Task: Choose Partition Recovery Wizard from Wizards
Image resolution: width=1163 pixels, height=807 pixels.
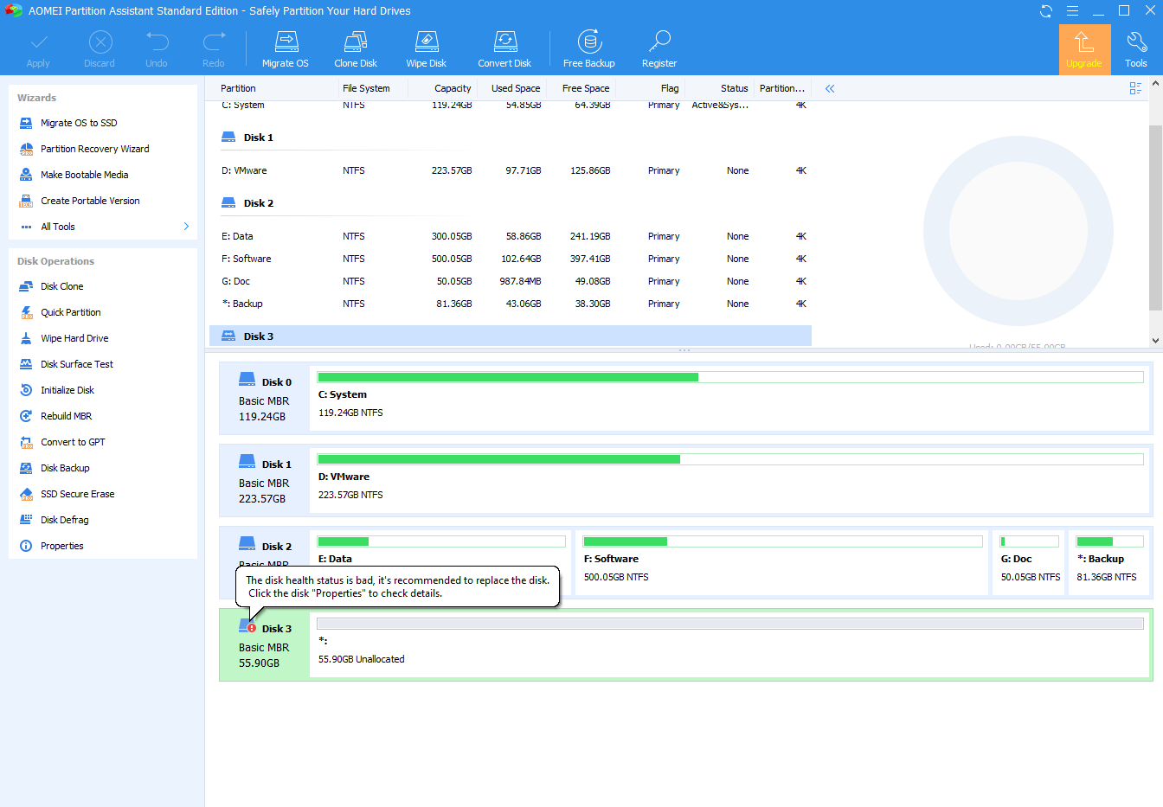Action: coord(94,149)
